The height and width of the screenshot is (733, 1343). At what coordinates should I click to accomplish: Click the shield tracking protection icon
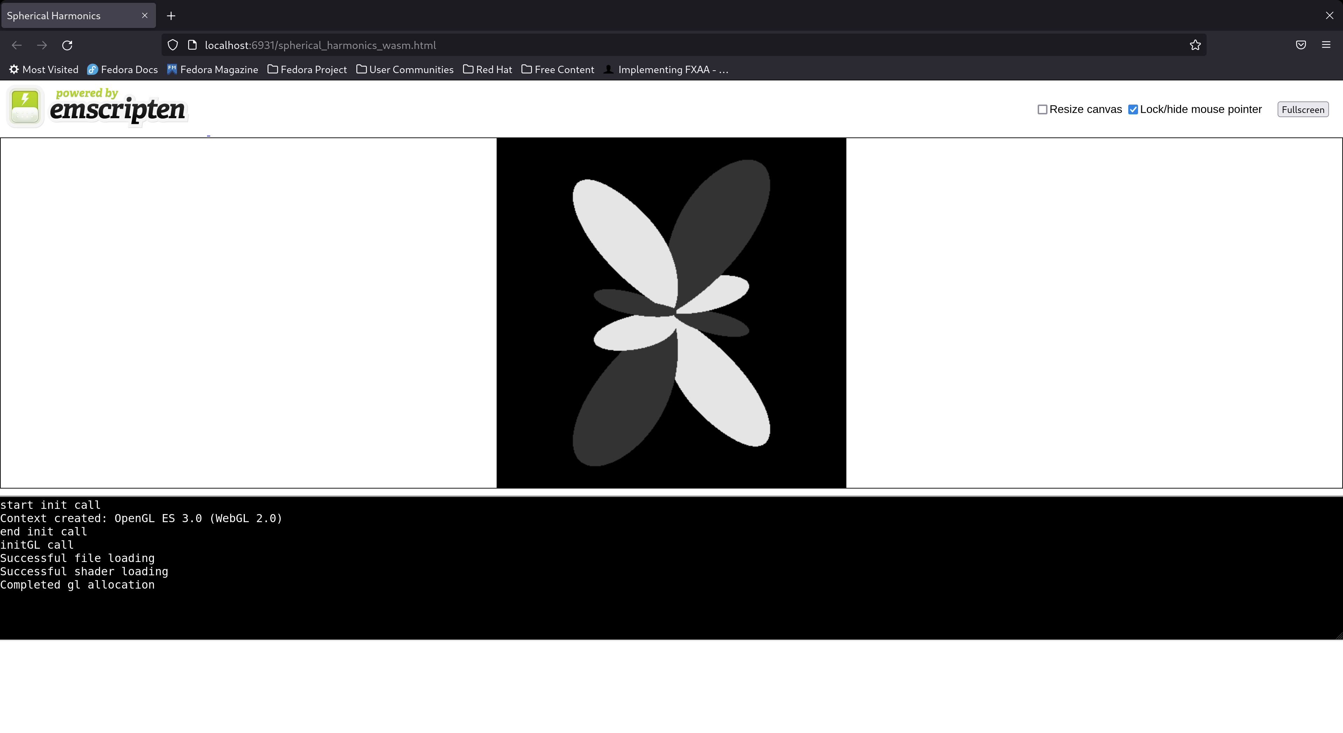172,45
